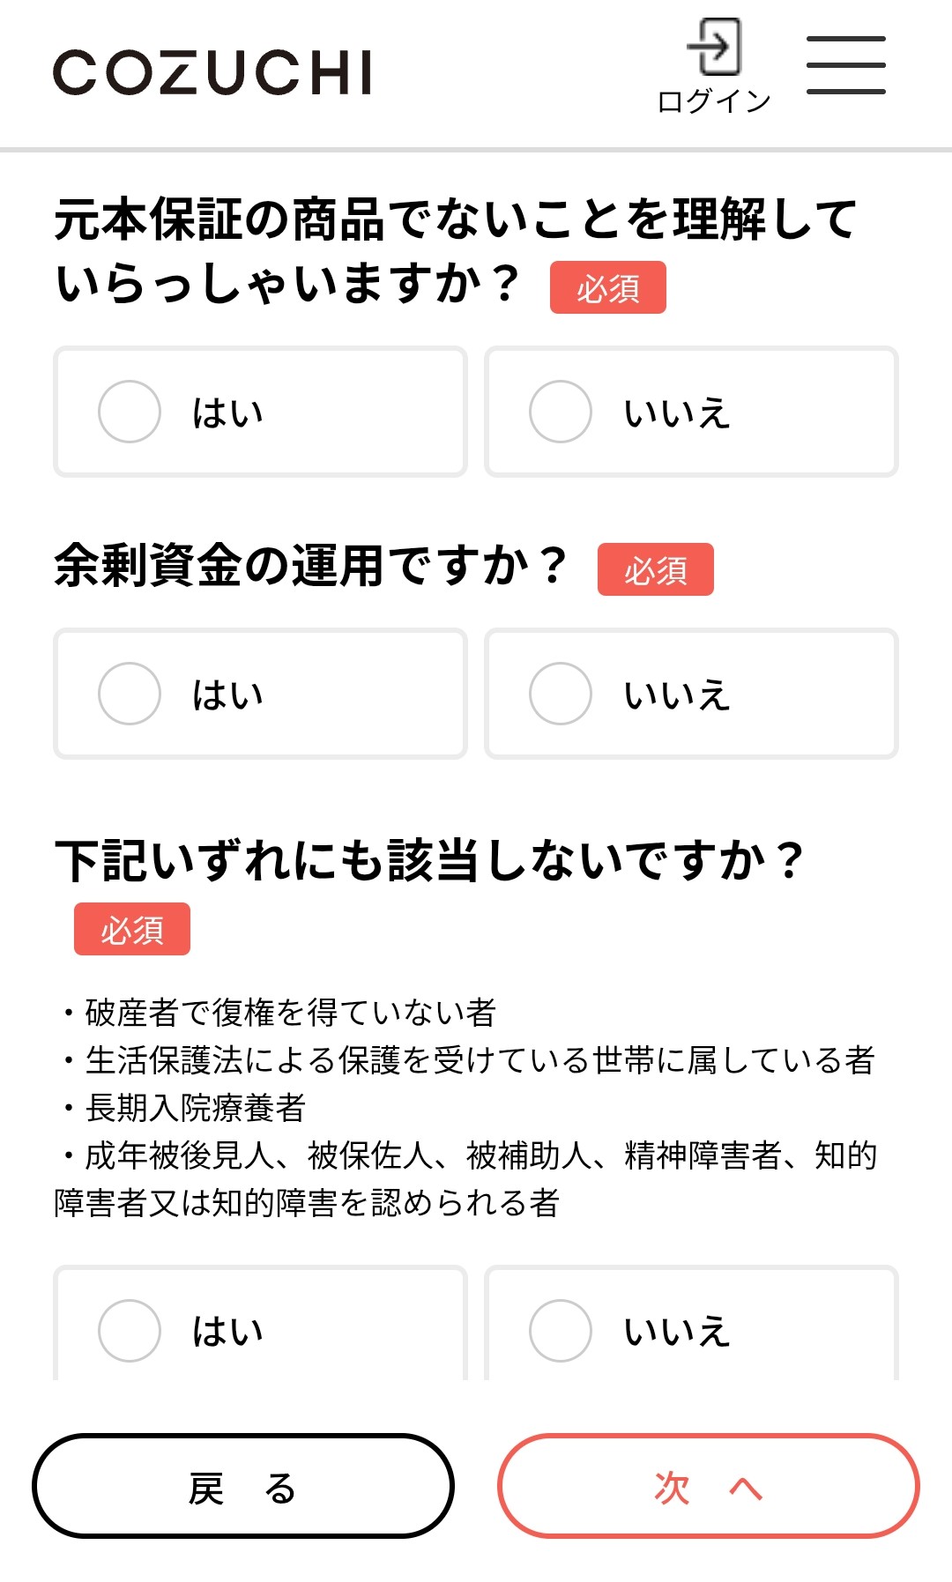Click 必須 badge under 下記いずれにも該当しないですか
952x1582 pixels.
point(132,929)
